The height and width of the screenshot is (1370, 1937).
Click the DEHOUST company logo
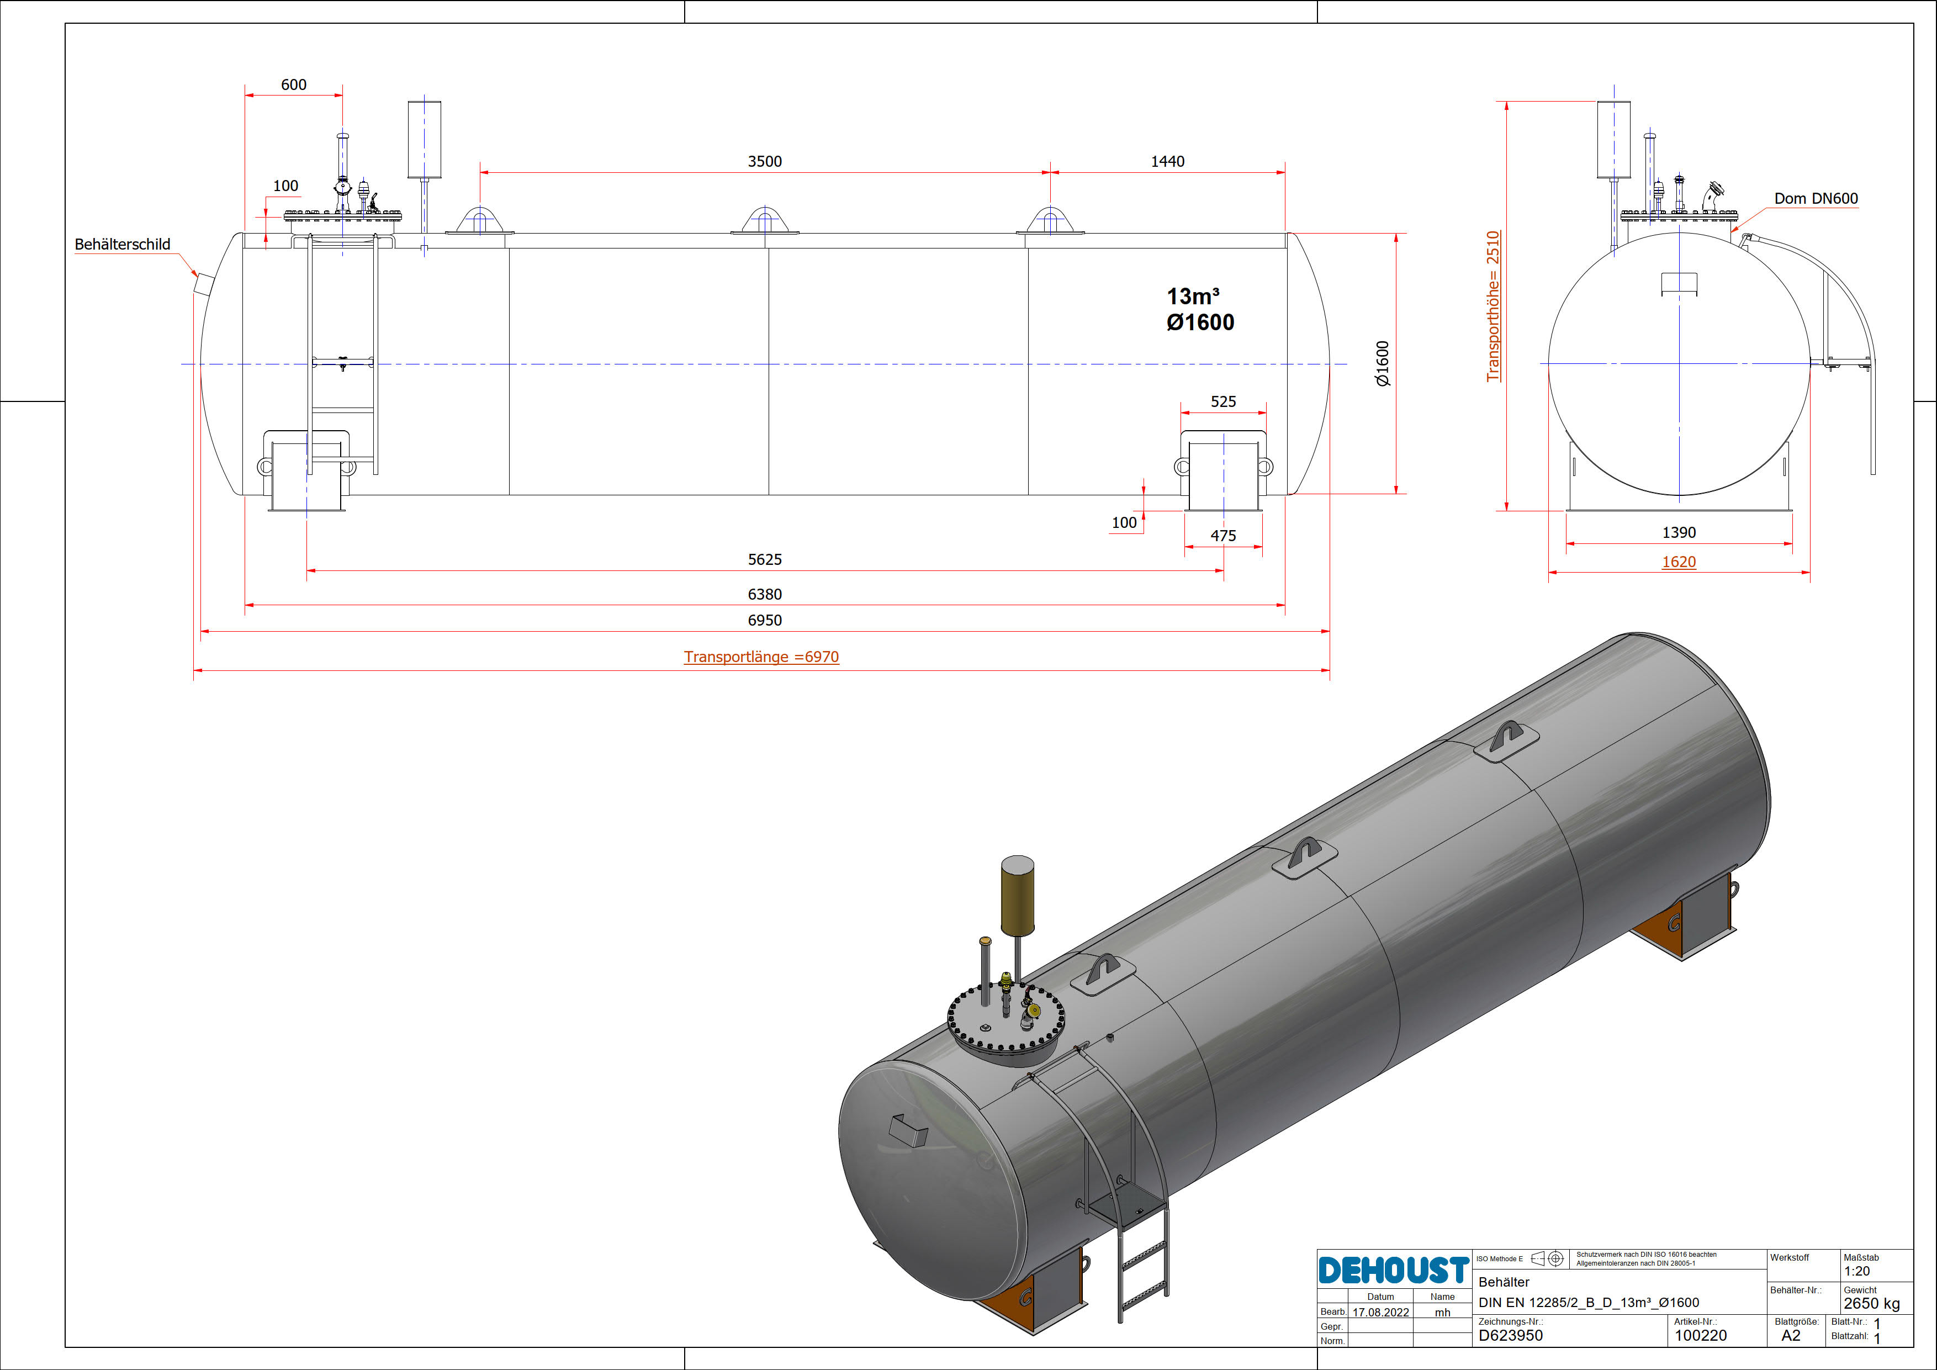point(1394,1271)
